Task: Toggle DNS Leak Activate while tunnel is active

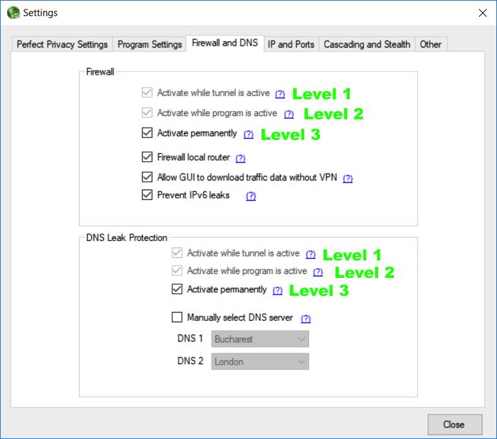Action: tap(177, 253)
